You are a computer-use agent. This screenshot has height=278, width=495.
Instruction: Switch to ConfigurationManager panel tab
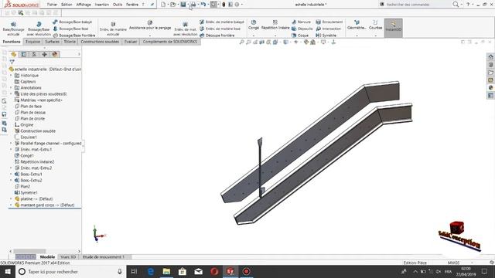34,54
